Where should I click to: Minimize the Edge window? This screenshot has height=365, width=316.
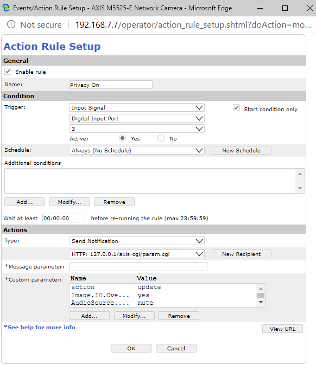(260, 8)
